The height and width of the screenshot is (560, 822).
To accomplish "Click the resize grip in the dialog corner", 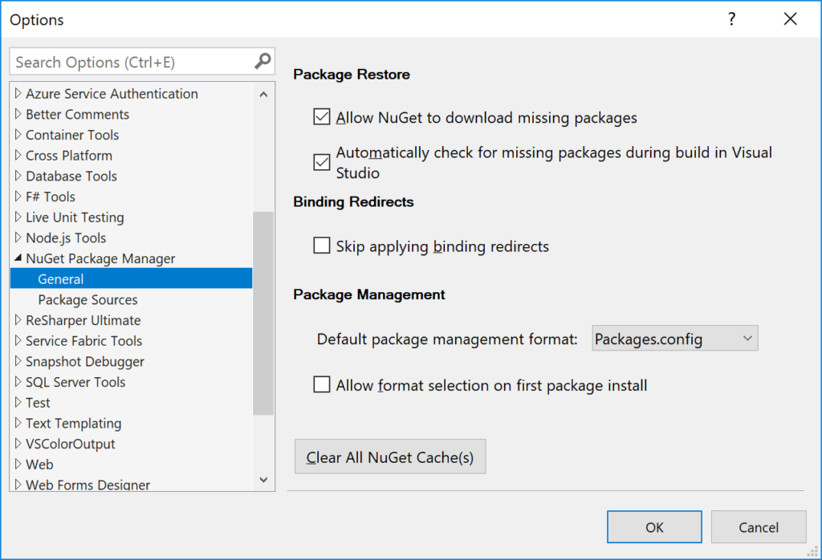I will 813,552.
